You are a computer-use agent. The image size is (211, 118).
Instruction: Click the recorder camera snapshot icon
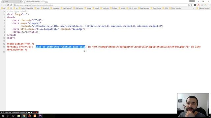pyautogui.click(x=29, y=112)
